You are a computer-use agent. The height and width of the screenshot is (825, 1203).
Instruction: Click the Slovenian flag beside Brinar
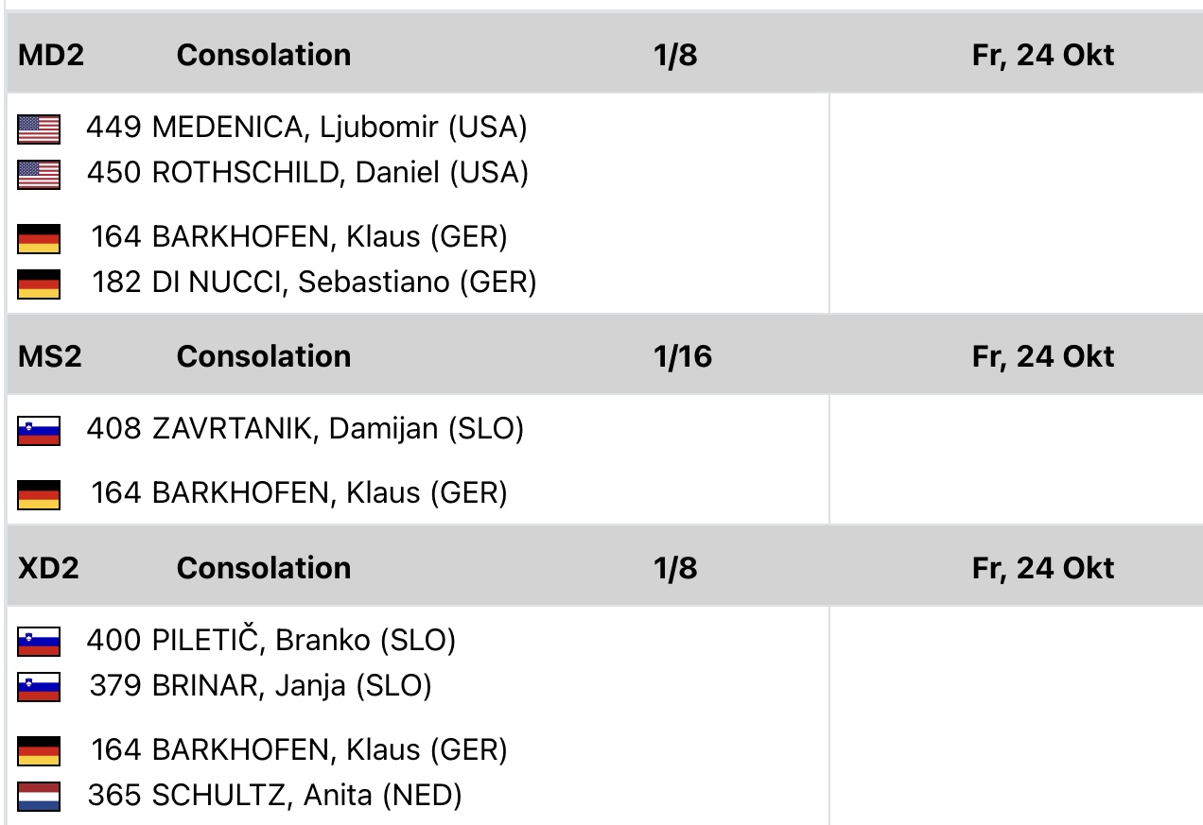[39, 687]
